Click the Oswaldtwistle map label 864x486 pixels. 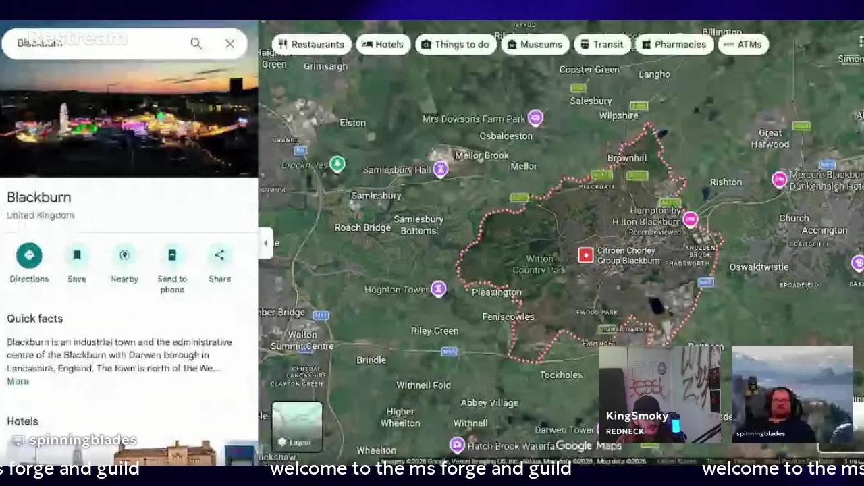coord(759,267)
